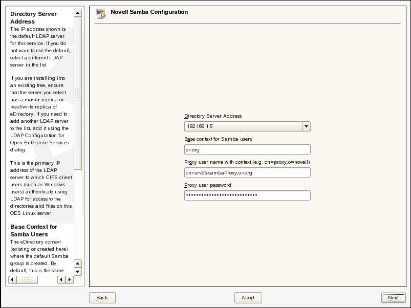This screenshot has height=308, width=411.
Task: Edit the Proxy user name with context field
Action: point(247,172)
